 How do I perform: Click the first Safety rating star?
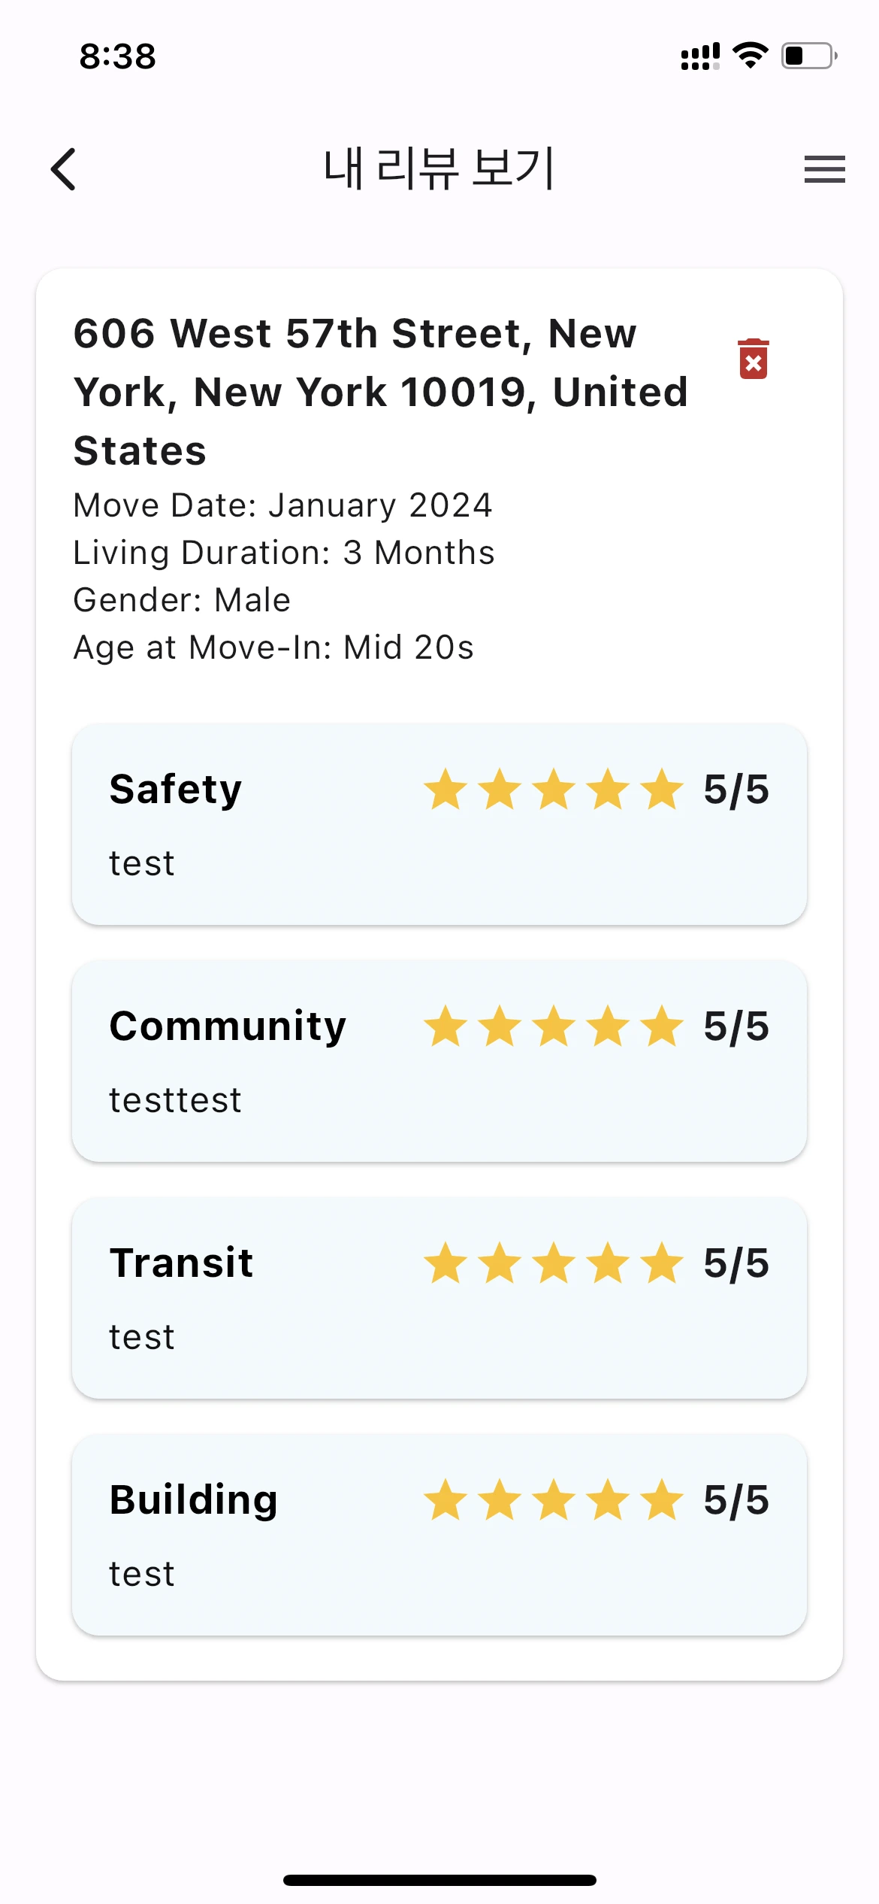tap(446, 790)
